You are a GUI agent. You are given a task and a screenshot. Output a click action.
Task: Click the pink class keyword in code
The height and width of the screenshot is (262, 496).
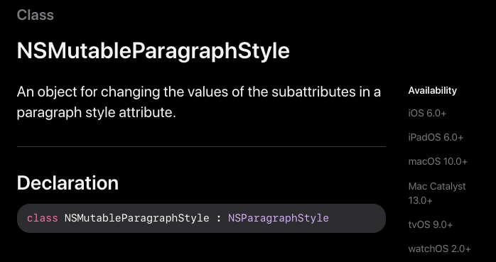(x=43, y=218)
